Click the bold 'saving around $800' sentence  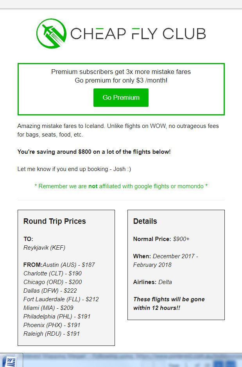pyautogui.click(x=94, y=152)
